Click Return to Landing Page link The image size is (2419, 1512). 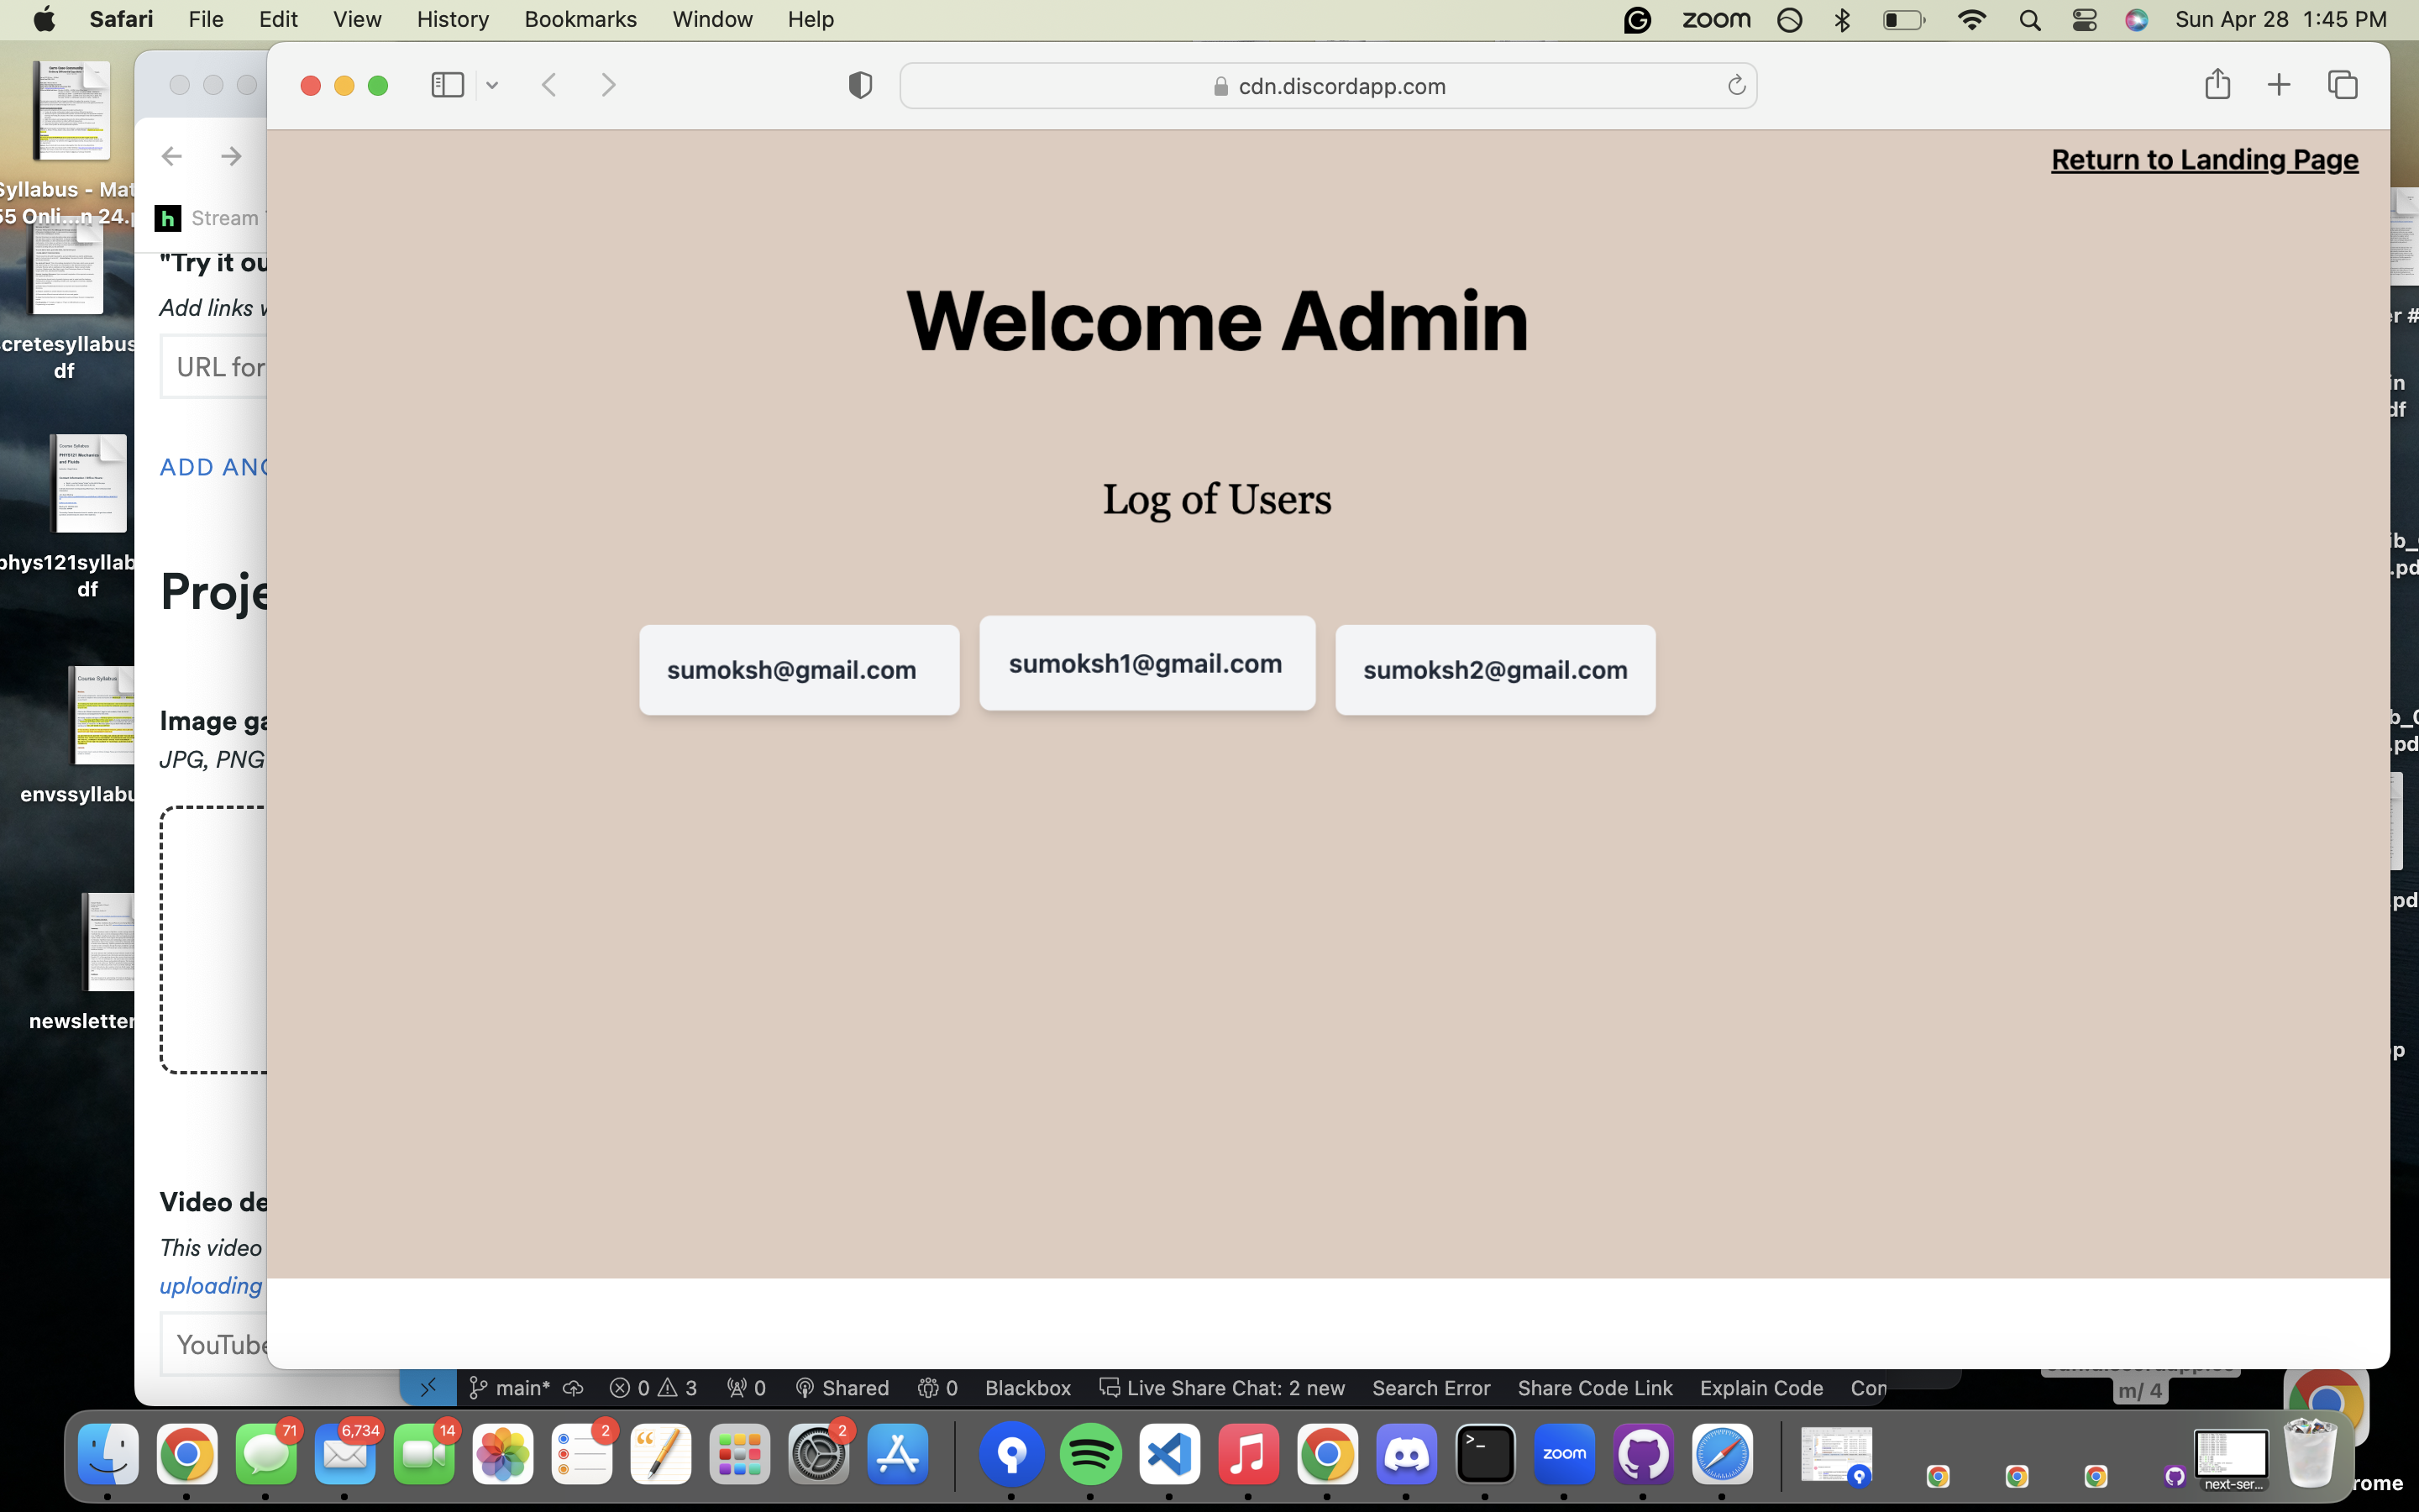2204,160
